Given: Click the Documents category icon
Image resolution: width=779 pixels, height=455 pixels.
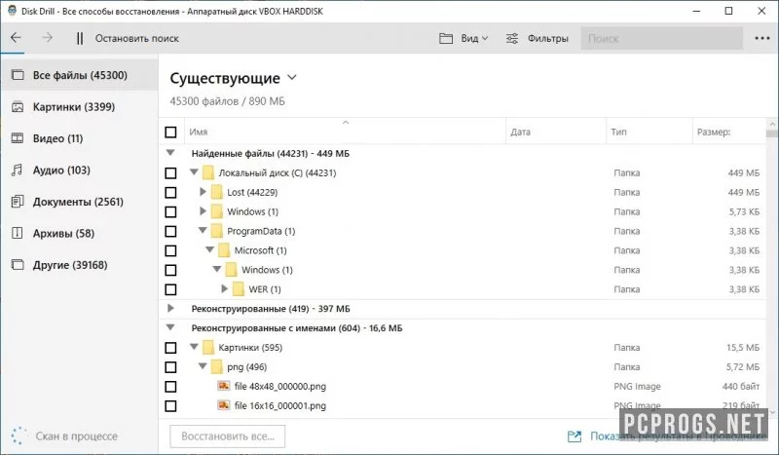Looking at the screenshot, I should point(18,202).
